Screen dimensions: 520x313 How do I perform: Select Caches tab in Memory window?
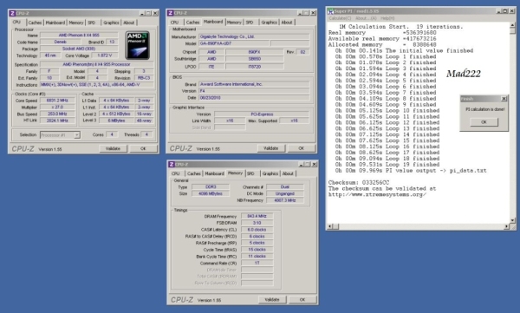(193, 173)
